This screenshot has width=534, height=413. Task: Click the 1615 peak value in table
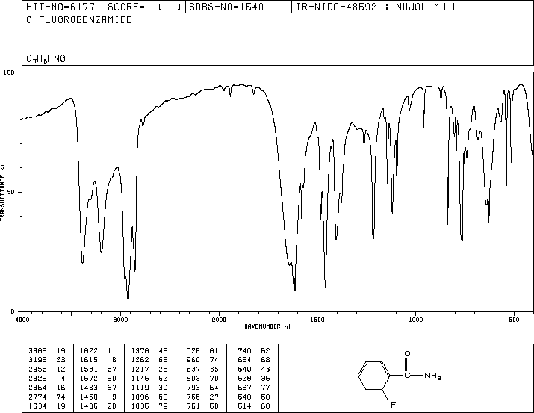click(x=89, y=359)
